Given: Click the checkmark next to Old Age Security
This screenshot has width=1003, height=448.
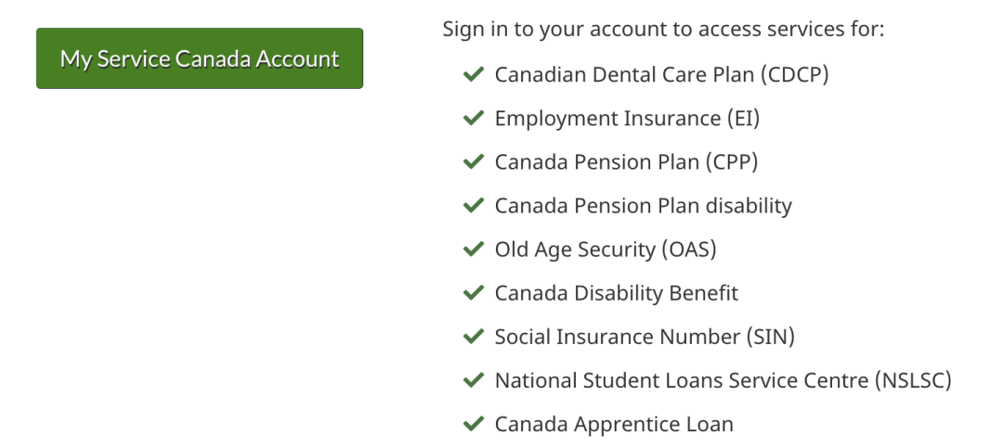Looking at the screenshot, I should (x=474, y=249).
